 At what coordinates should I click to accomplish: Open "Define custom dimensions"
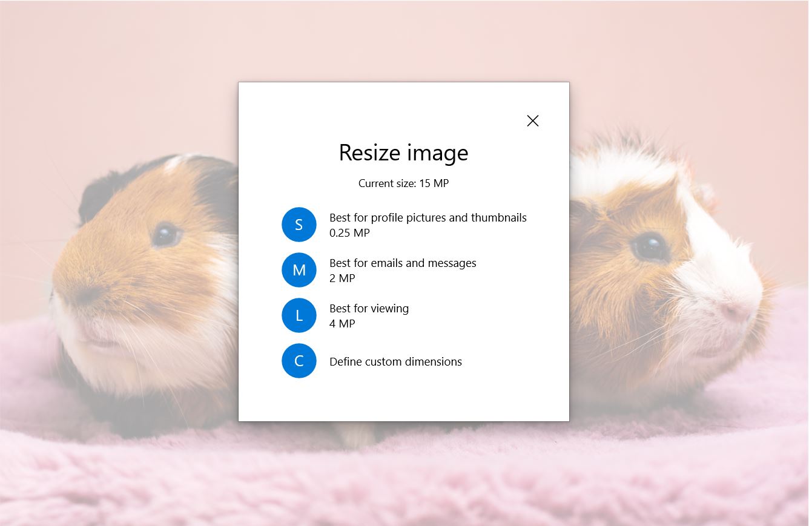point(395,361)
